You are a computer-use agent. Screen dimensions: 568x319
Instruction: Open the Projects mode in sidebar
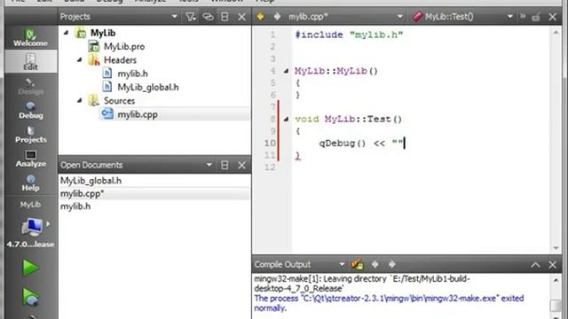point(30,135)
